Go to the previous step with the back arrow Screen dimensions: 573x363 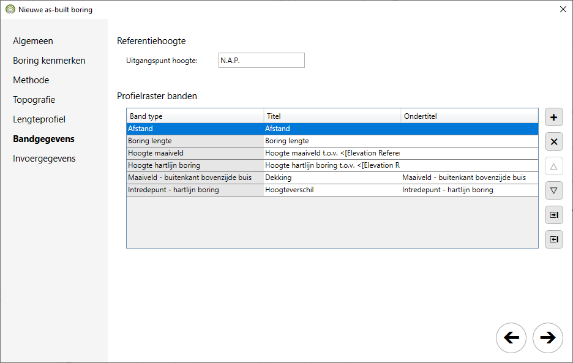click(x=511, y=338)
